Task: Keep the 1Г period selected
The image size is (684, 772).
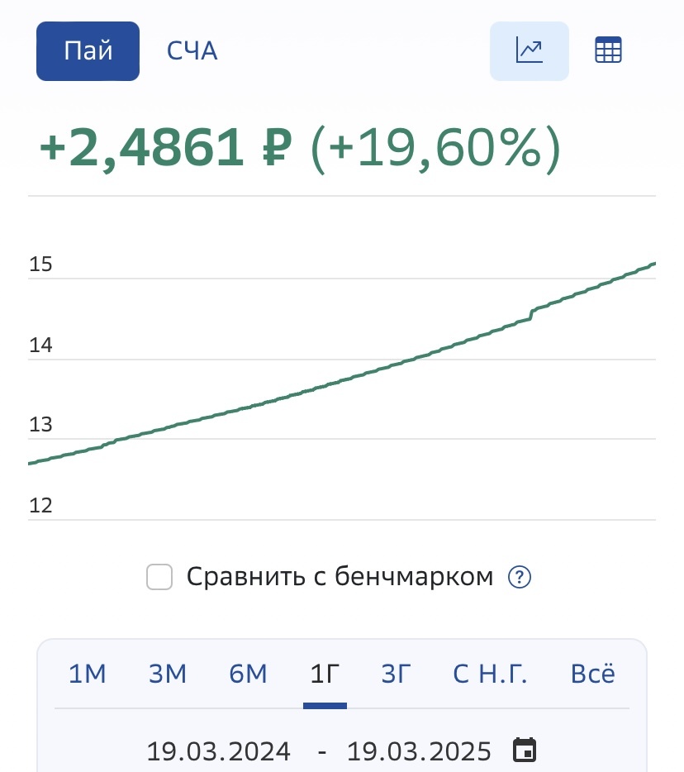Action: click(x=325, y=674)
